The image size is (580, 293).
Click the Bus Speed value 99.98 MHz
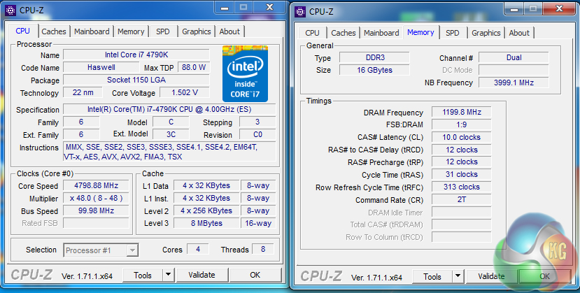[96, 210]
